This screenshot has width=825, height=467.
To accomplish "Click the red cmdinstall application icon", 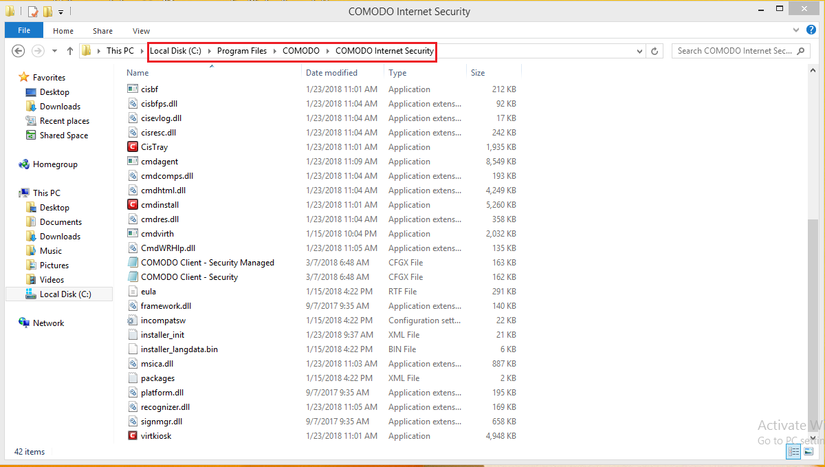I will click(x=133, y=204).
